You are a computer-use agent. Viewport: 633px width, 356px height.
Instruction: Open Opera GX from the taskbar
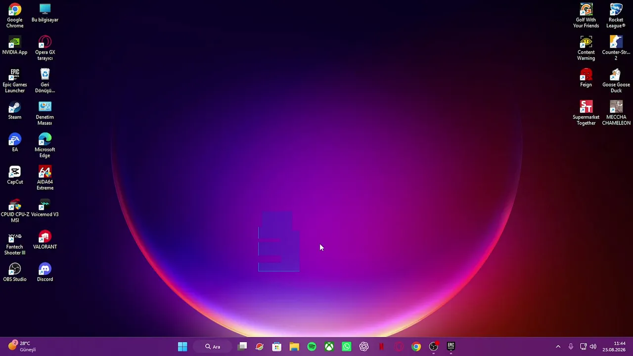[399, 347]
